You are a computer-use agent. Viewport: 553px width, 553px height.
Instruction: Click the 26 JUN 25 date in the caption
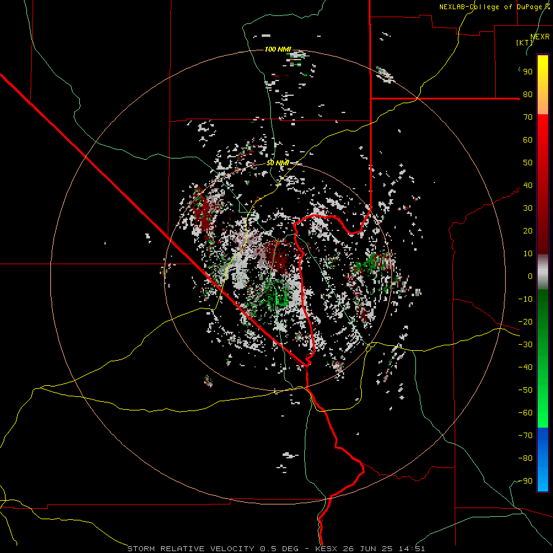click(368, 549)
